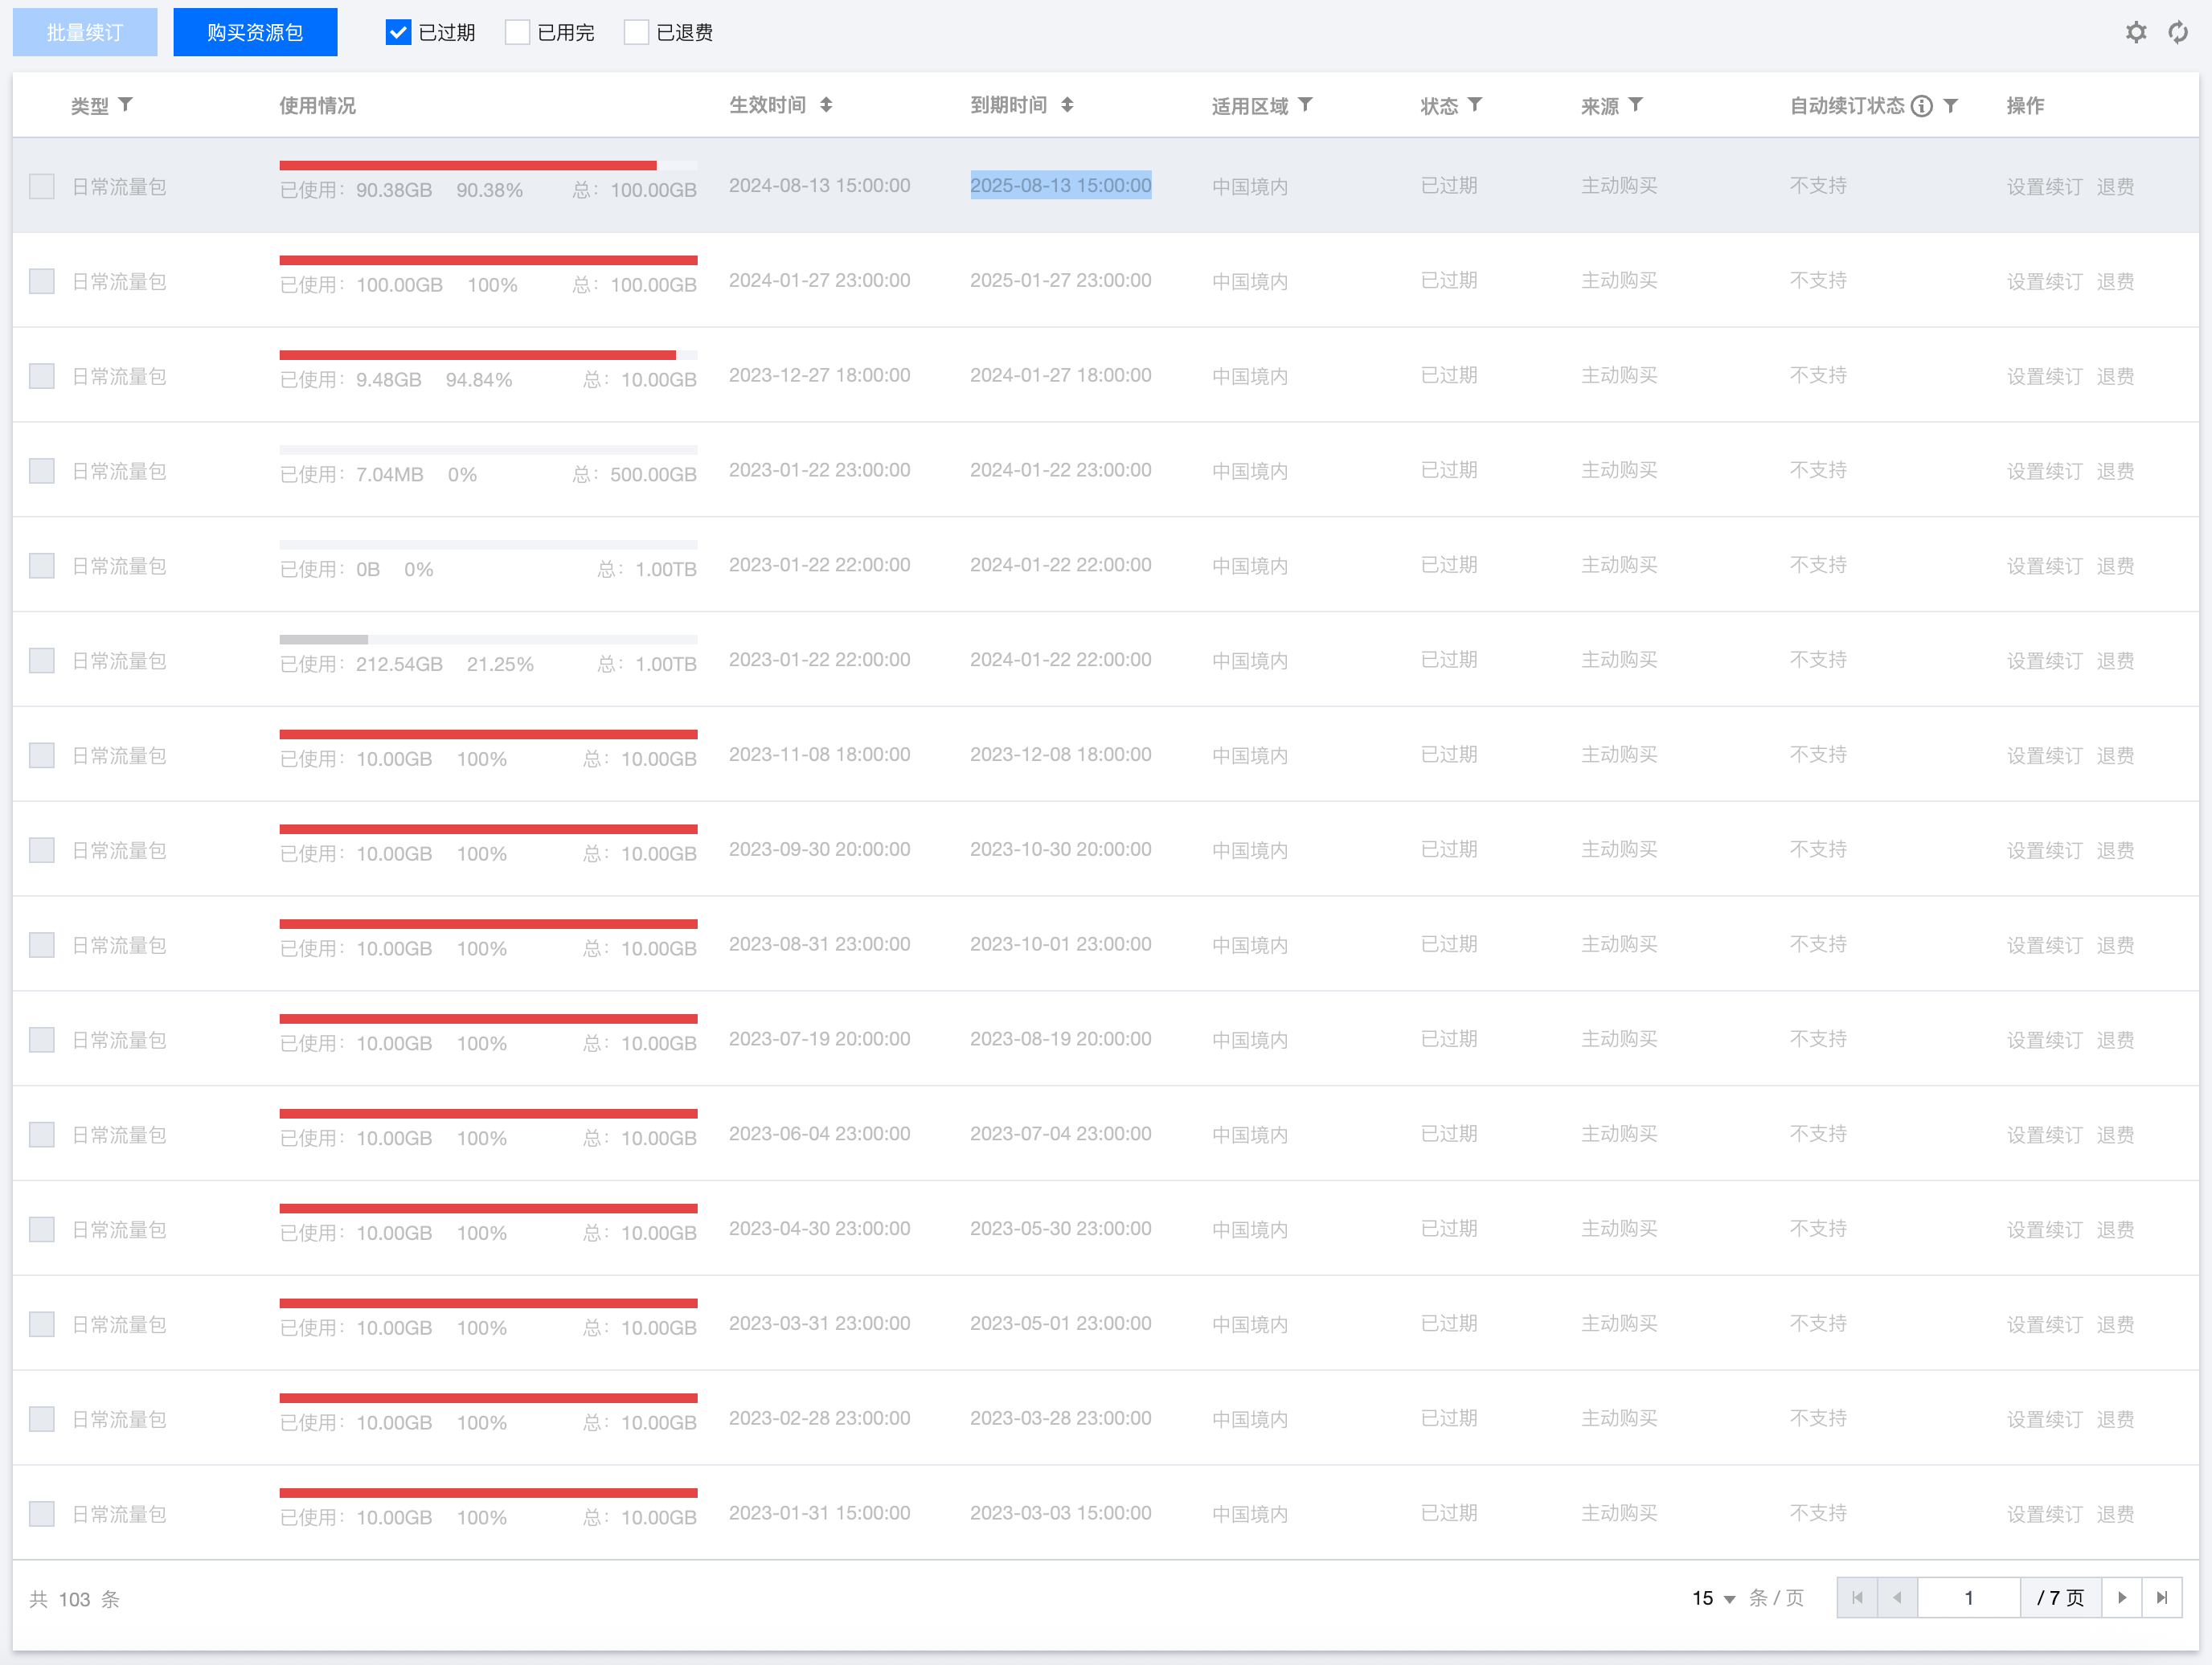
Task: Open 来源 column filter icon
Action: click(x=1636, y=104)
